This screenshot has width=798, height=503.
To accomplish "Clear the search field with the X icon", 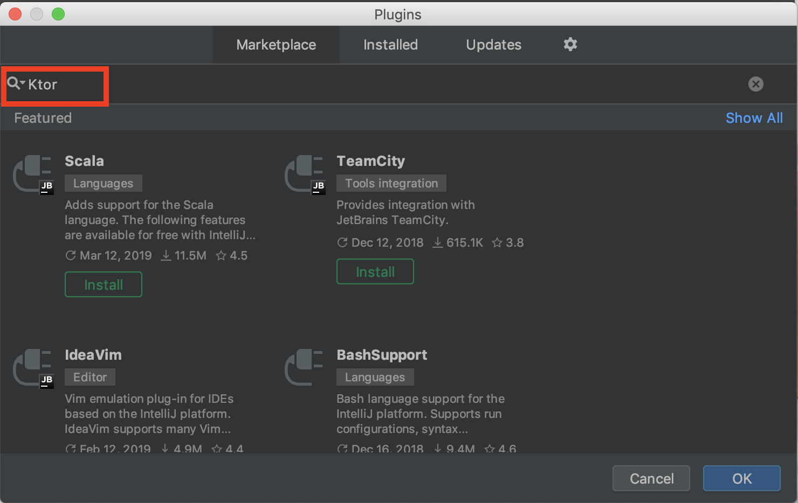I will click(x=755, y=84).
